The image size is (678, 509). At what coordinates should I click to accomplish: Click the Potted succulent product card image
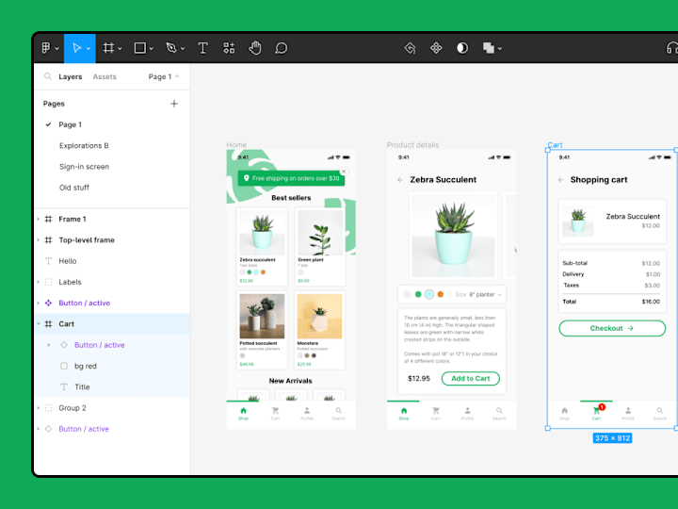262,317
